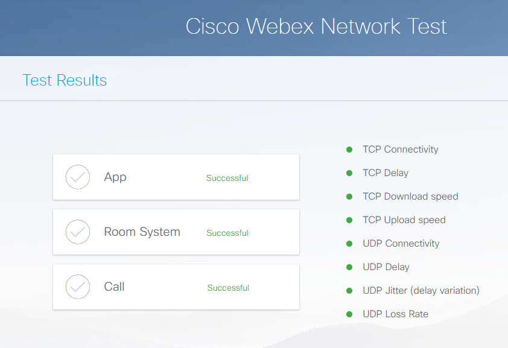Click the App Successful status link
This screenshot has width=508, height=348.
point(227,178)
